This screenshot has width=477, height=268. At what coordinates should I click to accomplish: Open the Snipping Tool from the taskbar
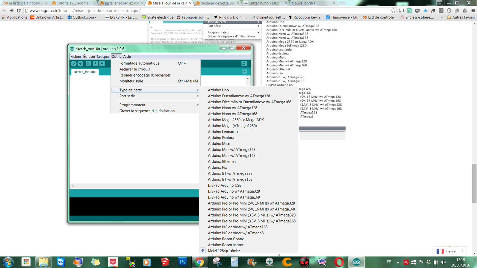[x=217, y=262]
